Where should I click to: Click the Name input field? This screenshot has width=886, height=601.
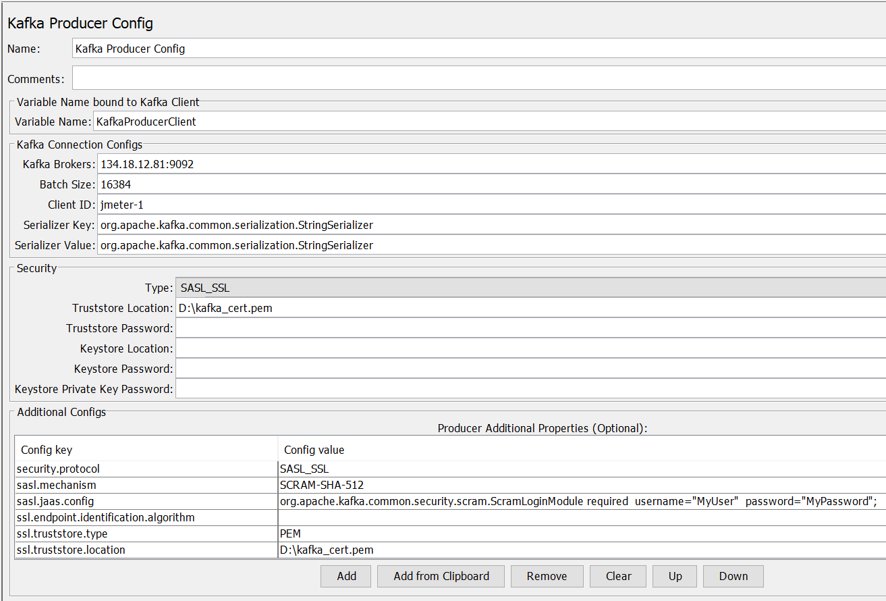tap(405, 49)
